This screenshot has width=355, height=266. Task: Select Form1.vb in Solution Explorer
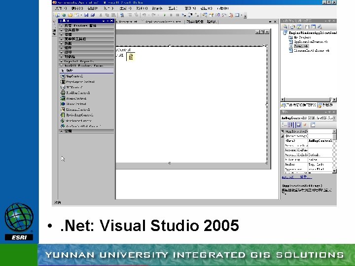click(301, 46)
